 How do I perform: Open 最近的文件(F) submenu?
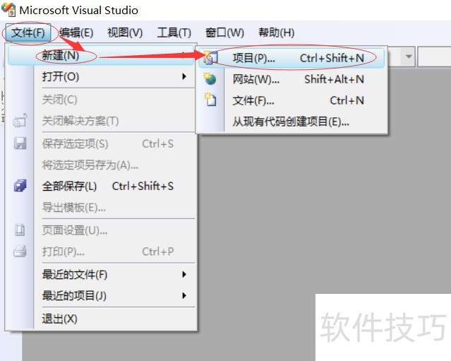click(x=101, y=274)
